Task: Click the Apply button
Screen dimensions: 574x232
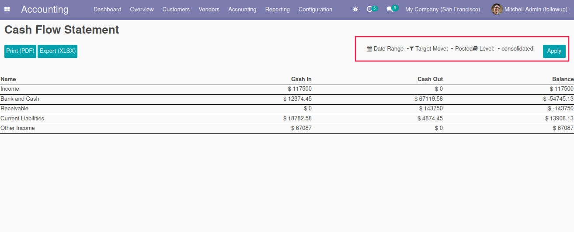Action: (554, 51)
